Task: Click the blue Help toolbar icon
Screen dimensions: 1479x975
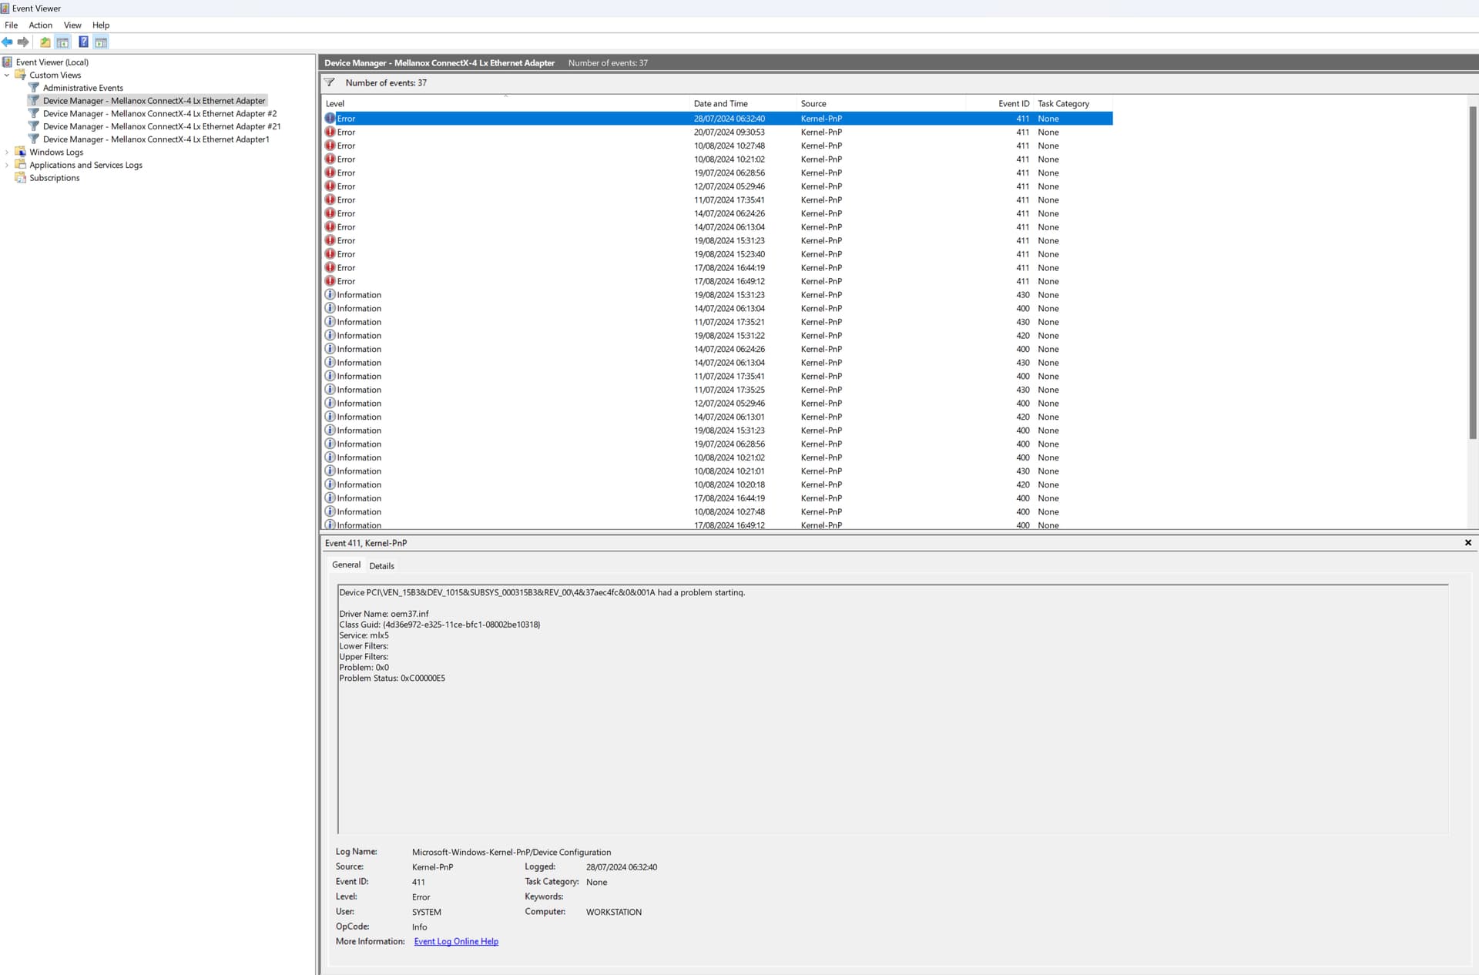Action: tap(83, 42)
